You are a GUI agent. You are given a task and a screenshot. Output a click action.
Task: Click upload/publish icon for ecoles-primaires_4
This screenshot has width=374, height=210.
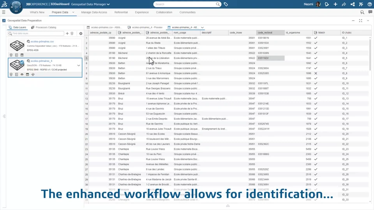[33, 75]
